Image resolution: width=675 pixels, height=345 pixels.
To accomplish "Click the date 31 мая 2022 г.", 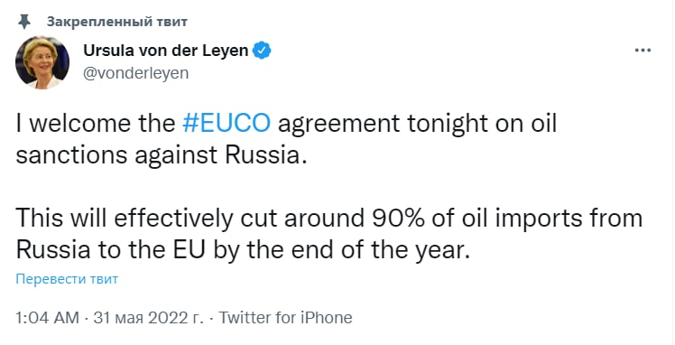I will (x=148, y=318).
